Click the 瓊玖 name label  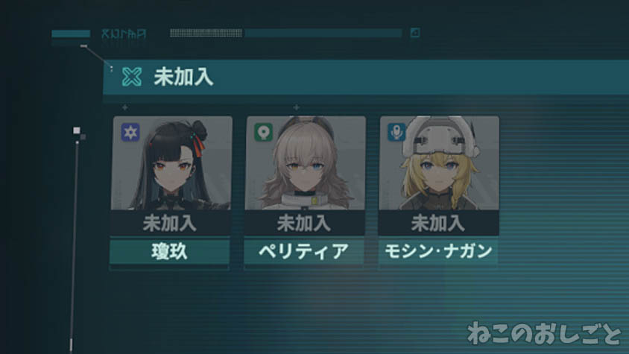point(170,252)
